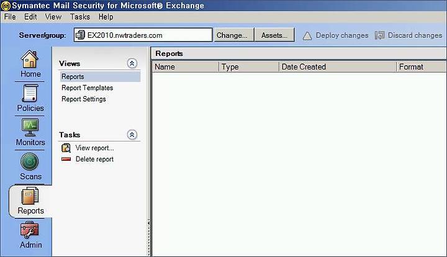This screenshot has height=257, width=447.
Task: Click the server icon beside EX2010.nwtraders.com
Action: 80,35
